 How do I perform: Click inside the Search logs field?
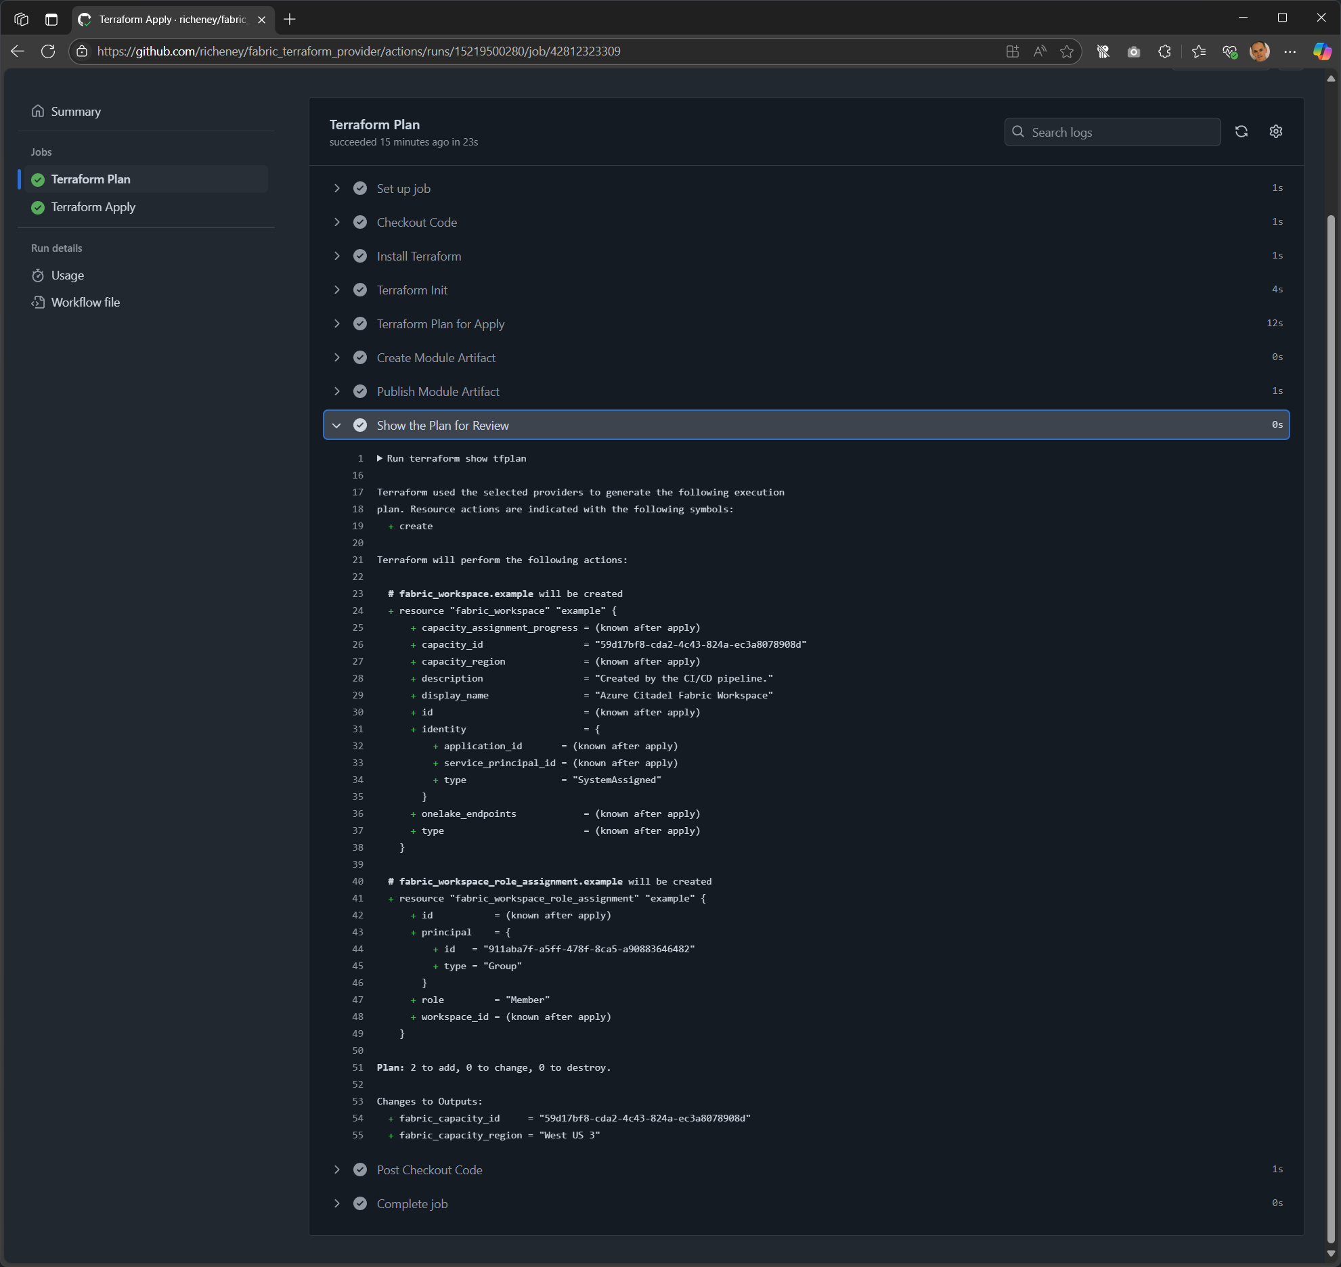tap(1112, 132)
